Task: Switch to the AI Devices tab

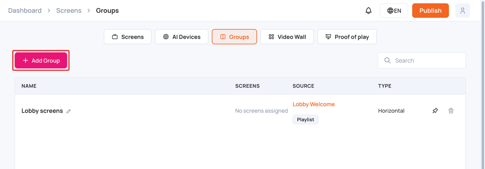Action: (181, 37)
